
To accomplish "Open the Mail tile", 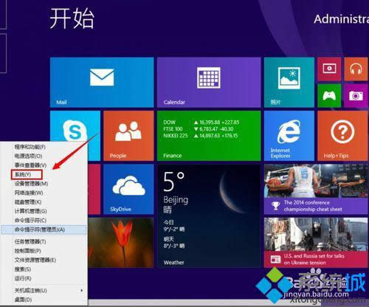I will pos(102,83).
